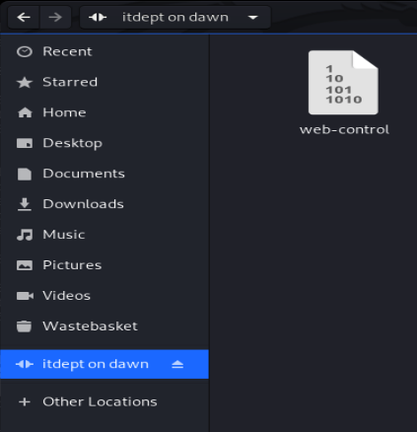Open the Home folder icon
The image size is (417, 432).
click(25, 112)
